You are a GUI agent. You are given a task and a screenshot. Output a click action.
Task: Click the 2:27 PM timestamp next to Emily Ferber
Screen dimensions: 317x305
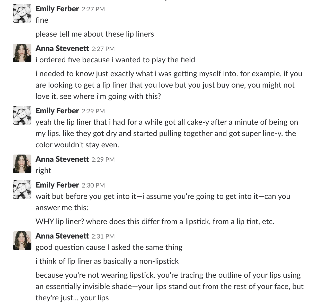pyautogui.click(x=93, y=9)
